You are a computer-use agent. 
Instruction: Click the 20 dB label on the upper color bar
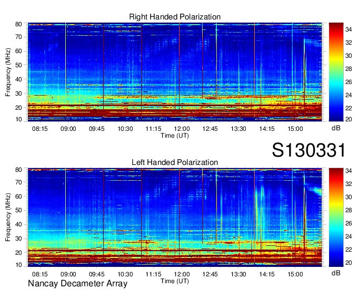(x=349, y=119)
